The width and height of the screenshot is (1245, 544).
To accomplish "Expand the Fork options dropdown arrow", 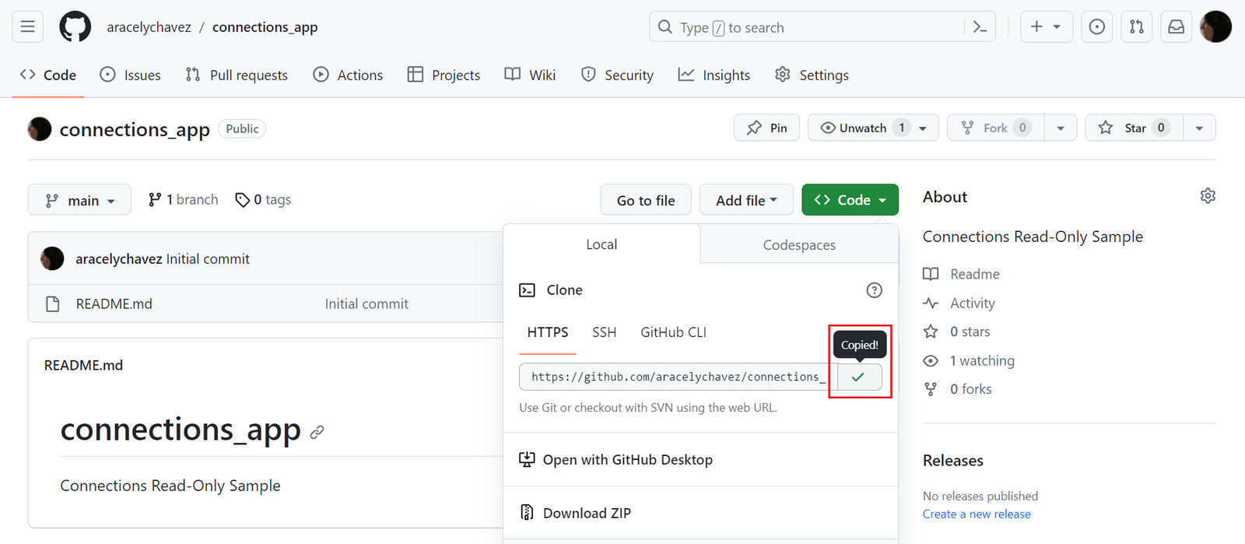I will (x=1061, y=128).
